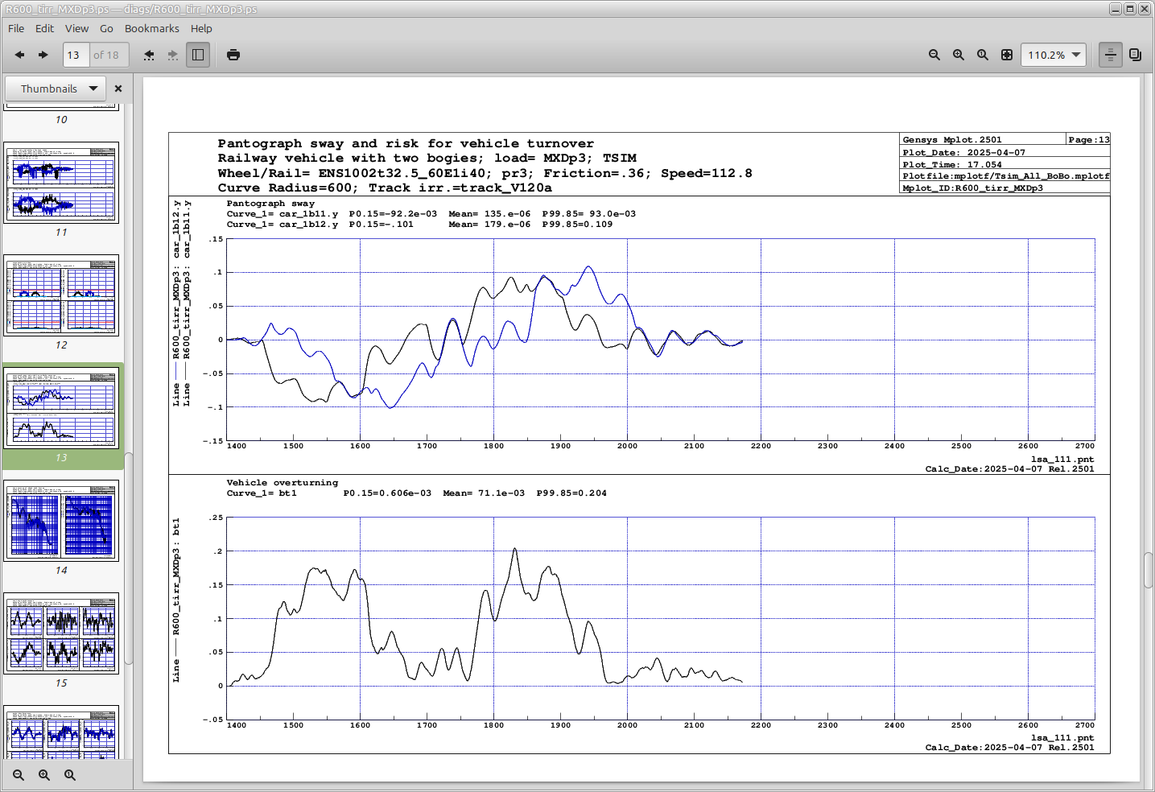Click the 'Plotfile:mplotf/Tsim_All_BoBo.mplotf' text

point(1006,176)
